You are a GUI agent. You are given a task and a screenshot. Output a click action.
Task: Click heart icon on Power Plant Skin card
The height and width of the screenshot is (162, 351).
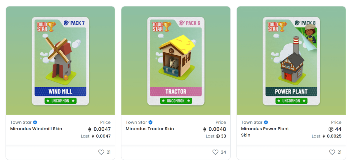(x=332, y=152)
